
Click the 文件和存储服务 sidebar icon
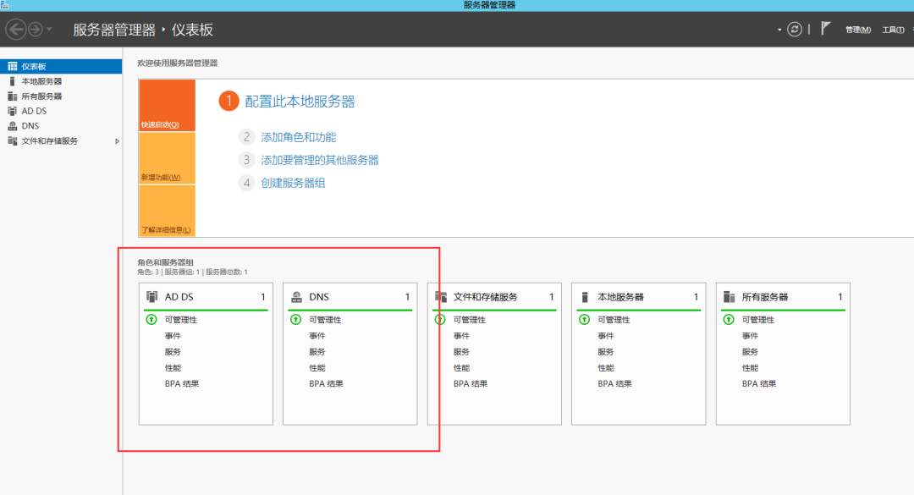(x=12, y=141)
